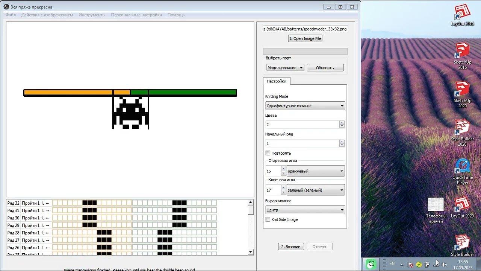Click the Отмена button
The image size is (481, 271).
coord(319,247)
